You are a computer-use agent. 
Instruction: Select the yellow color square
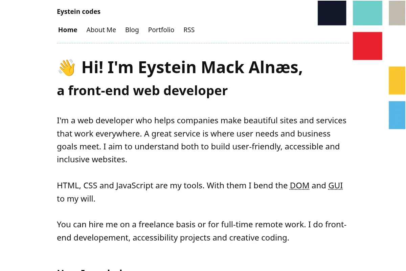(x=397, y=81)
